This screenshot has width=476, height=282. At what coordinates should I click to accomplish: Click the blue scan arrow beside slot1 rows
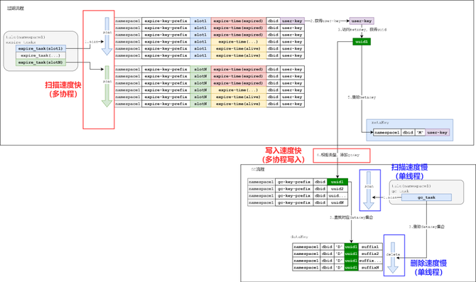[107, 36]
